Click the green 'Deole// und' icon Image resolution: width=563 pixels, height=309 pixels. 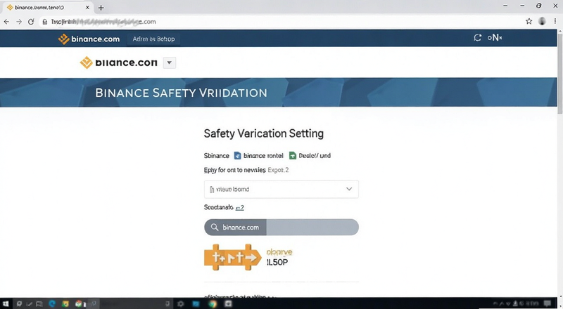[x=293, y=156]
